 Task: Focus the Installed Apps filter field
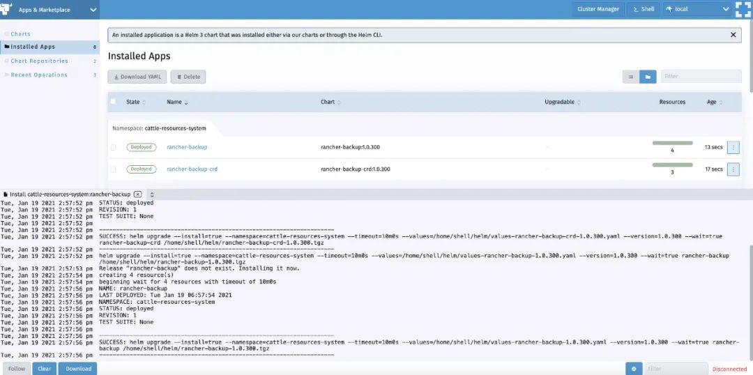(701, 77)
